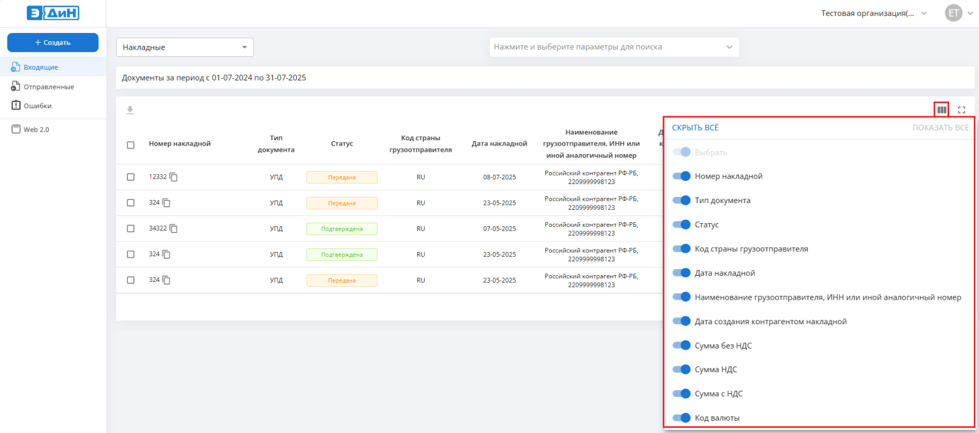Tick the checkbox for invoice 12332 row
Viewport: 979px width, 433px height.
130,177
